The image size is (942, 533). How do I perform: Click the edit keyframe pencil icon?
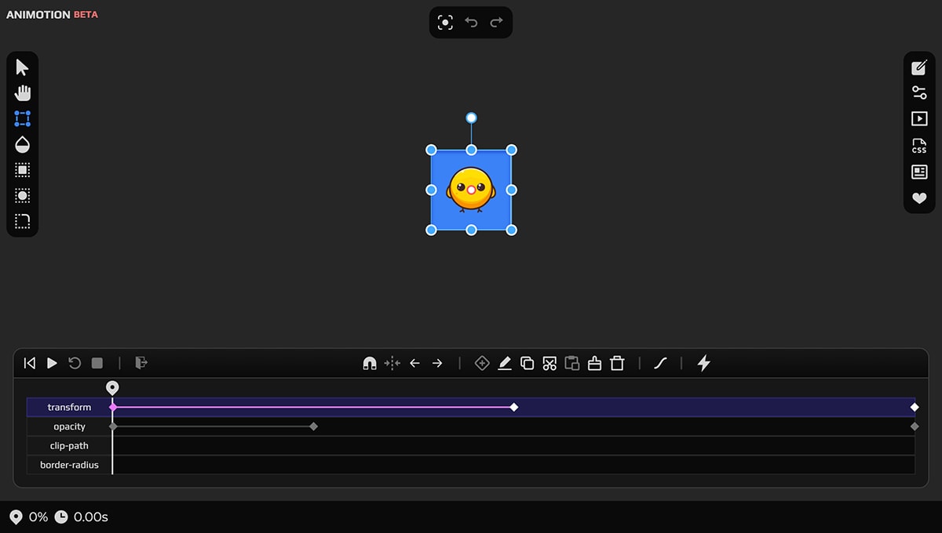[505, 363]
